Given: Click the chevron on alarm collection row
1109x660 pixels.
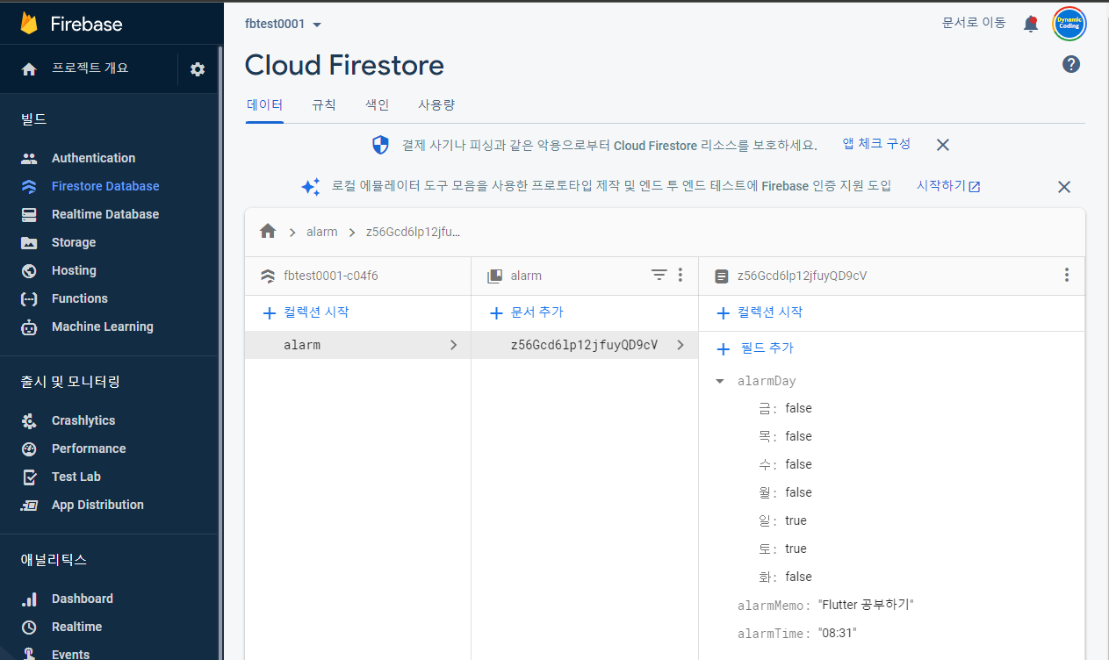Looking at the screenshot, I should 453,345.
